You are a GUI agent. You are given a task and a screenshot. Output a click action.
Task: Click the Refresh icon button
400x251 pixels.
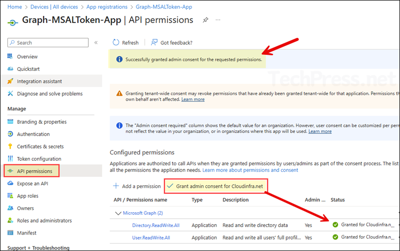[x=116, y=43]
